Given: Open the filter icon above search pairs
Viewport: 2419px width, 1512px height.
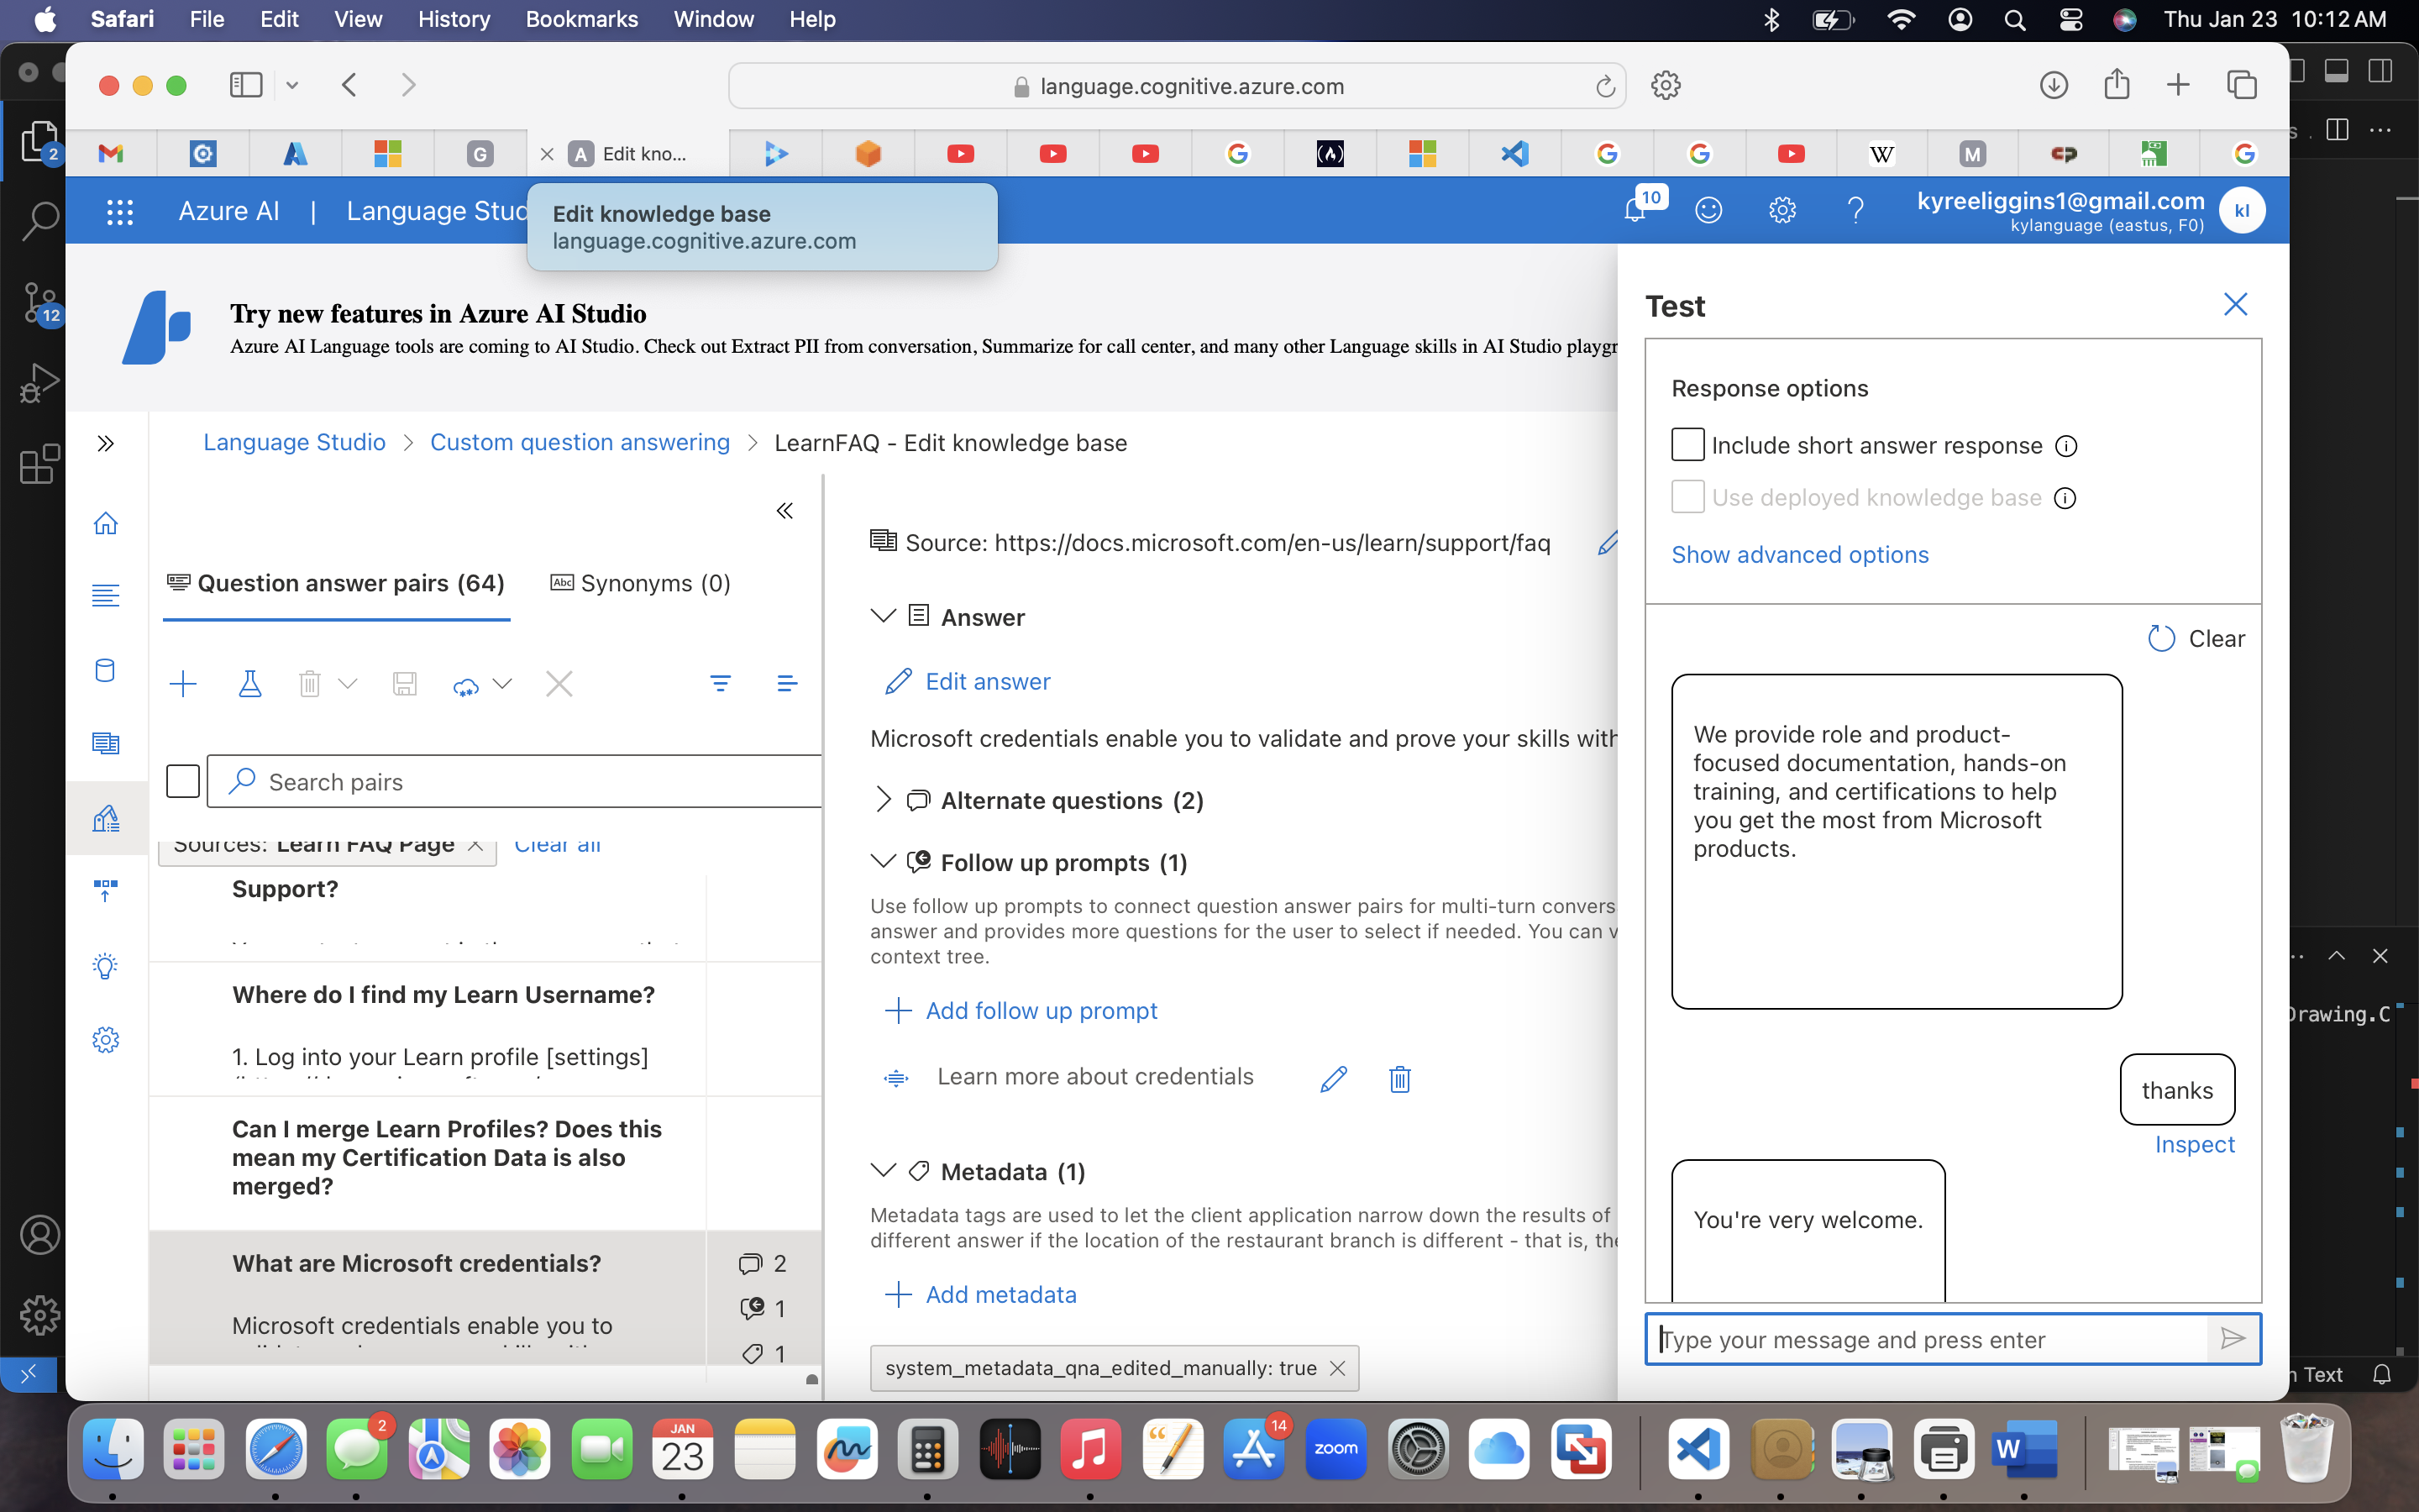Looking at the screenshot, I should (x=720, y=684).
